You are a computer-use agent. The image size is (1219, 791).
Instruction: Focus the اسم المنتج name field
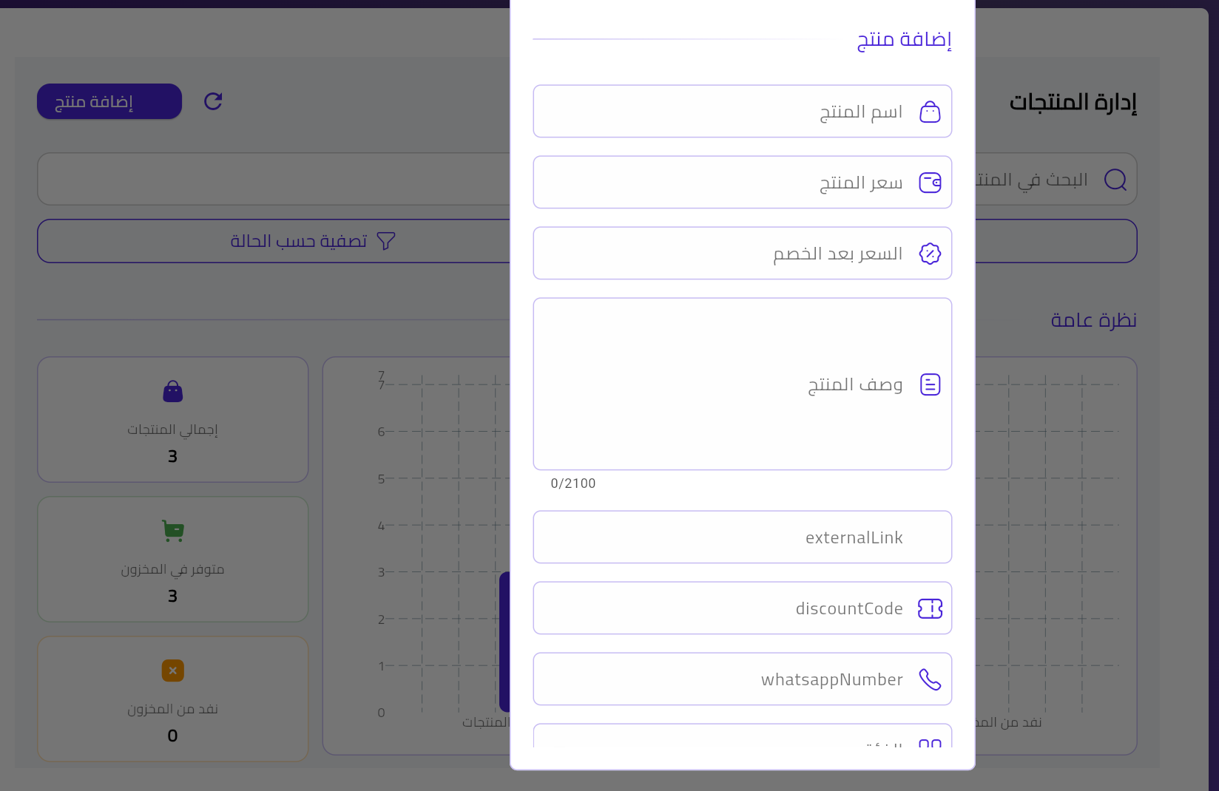point(742,111)
